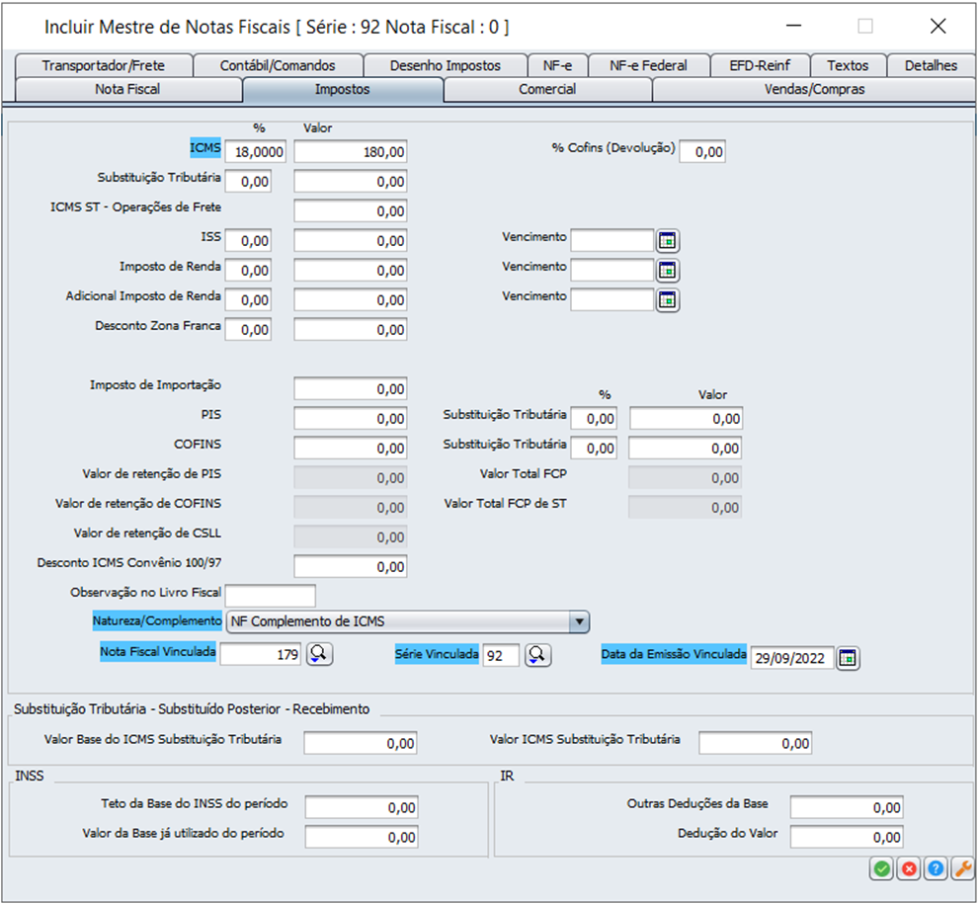This screenshot has height=904, width=979.
Task: Click the ICMS percentage field
Action: tap(256, 152)
